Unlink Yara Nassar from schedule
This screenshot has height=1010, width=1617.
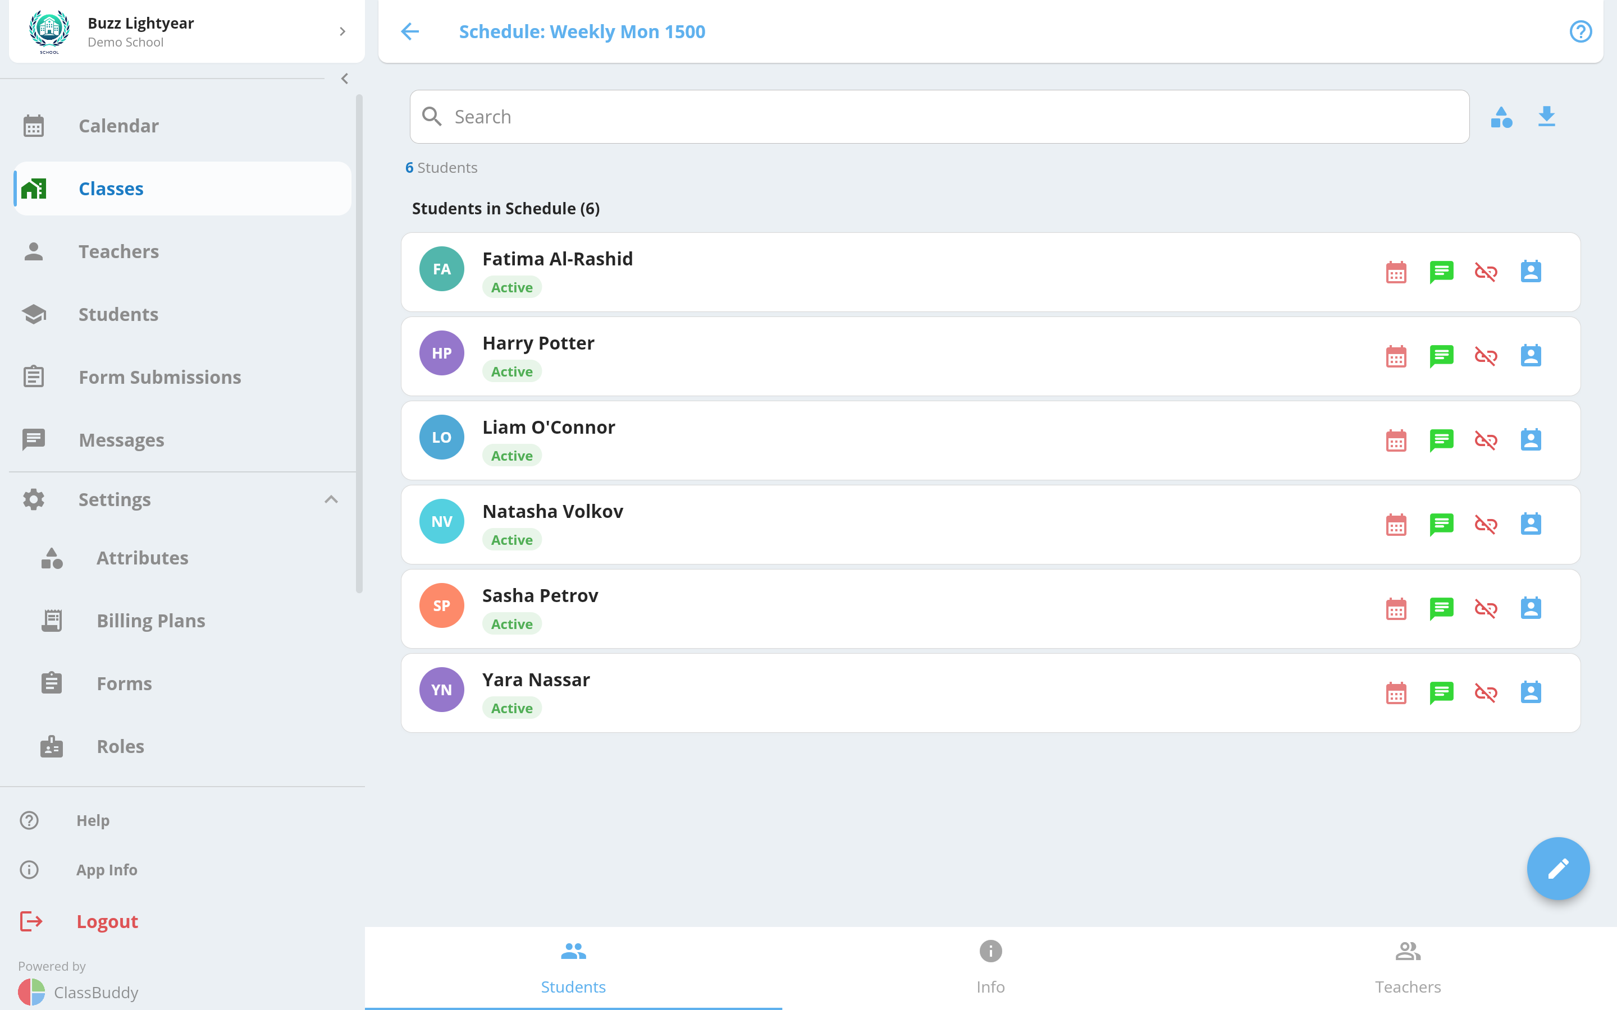pos(1486,693)
